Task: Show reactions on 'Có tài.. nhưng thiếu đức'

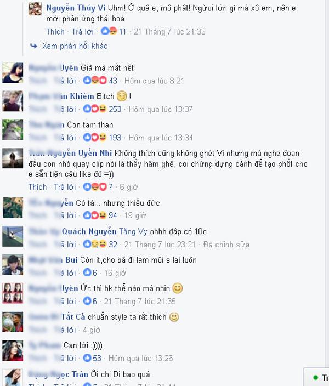Action: 100,215
